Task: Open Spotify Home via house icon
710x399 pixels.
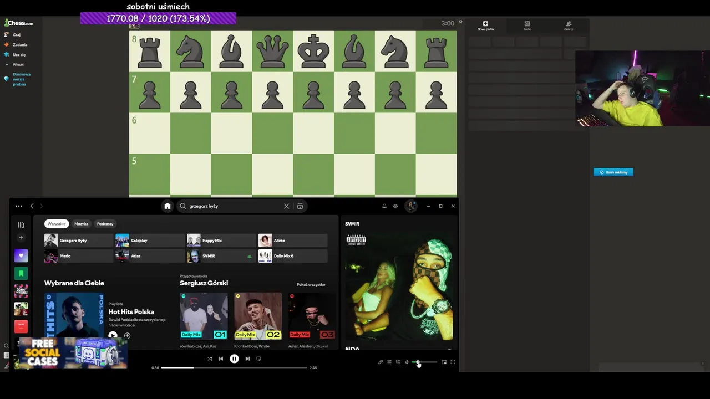Action: point(168,206)
